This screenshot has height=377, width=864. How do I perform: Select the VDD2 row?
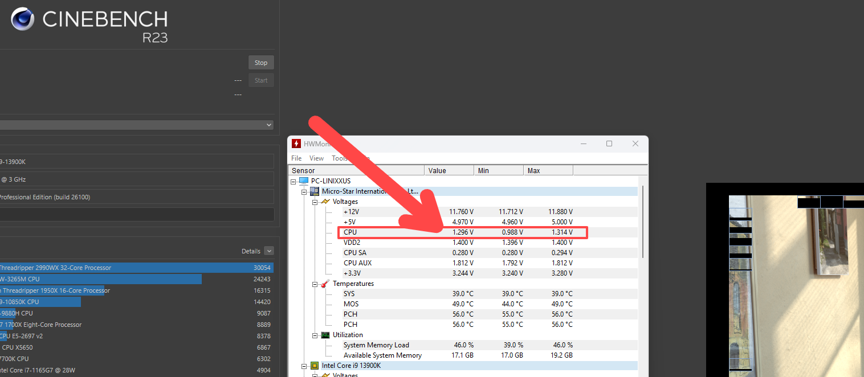tap(464, 243)
